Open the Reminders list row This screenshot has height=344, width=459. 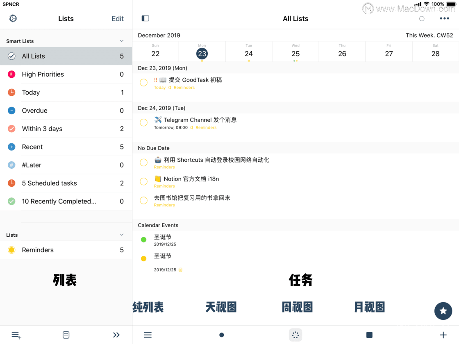pyautogui.click(x=66, y=250)
